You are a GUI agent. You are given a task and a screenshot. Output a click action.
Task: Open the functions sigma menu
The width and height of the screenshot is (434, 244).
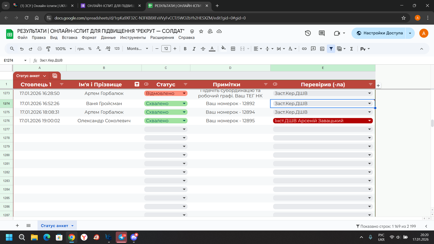click(x=352, y=49)
